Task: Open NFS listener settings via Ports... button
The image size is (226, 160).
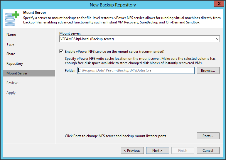Action: 208,136
